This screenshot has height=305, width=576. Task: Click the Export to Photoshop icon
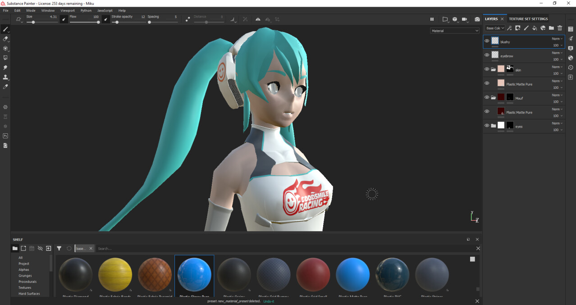point(5,136)
